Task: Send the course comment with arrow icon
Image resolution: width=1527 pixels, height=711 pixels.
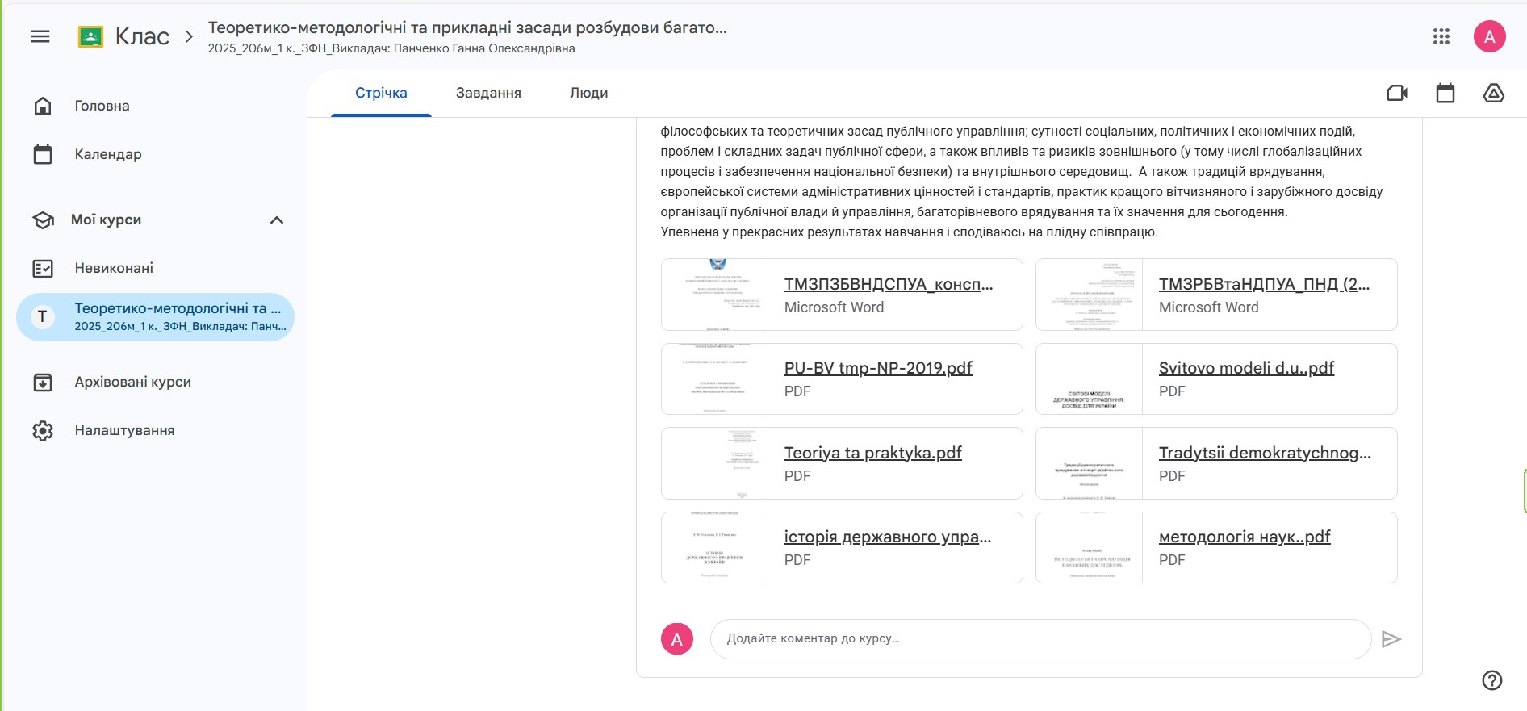Action: pos(1391,639)
